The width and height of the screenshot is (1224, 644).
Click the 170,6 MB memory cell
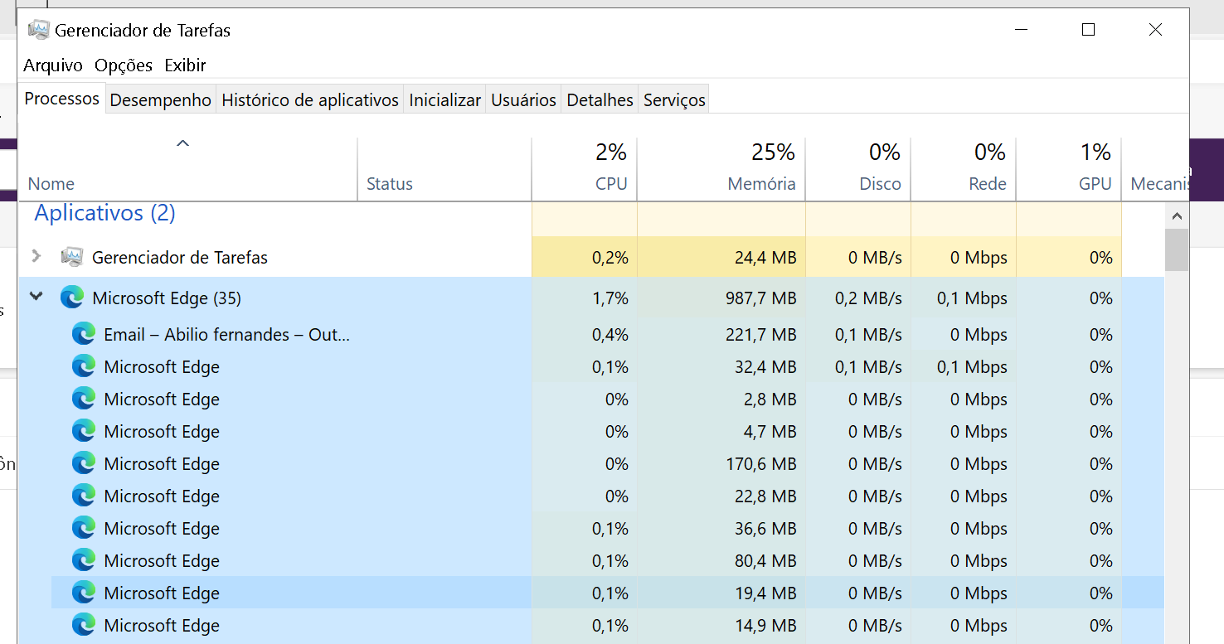pos(721,464)
